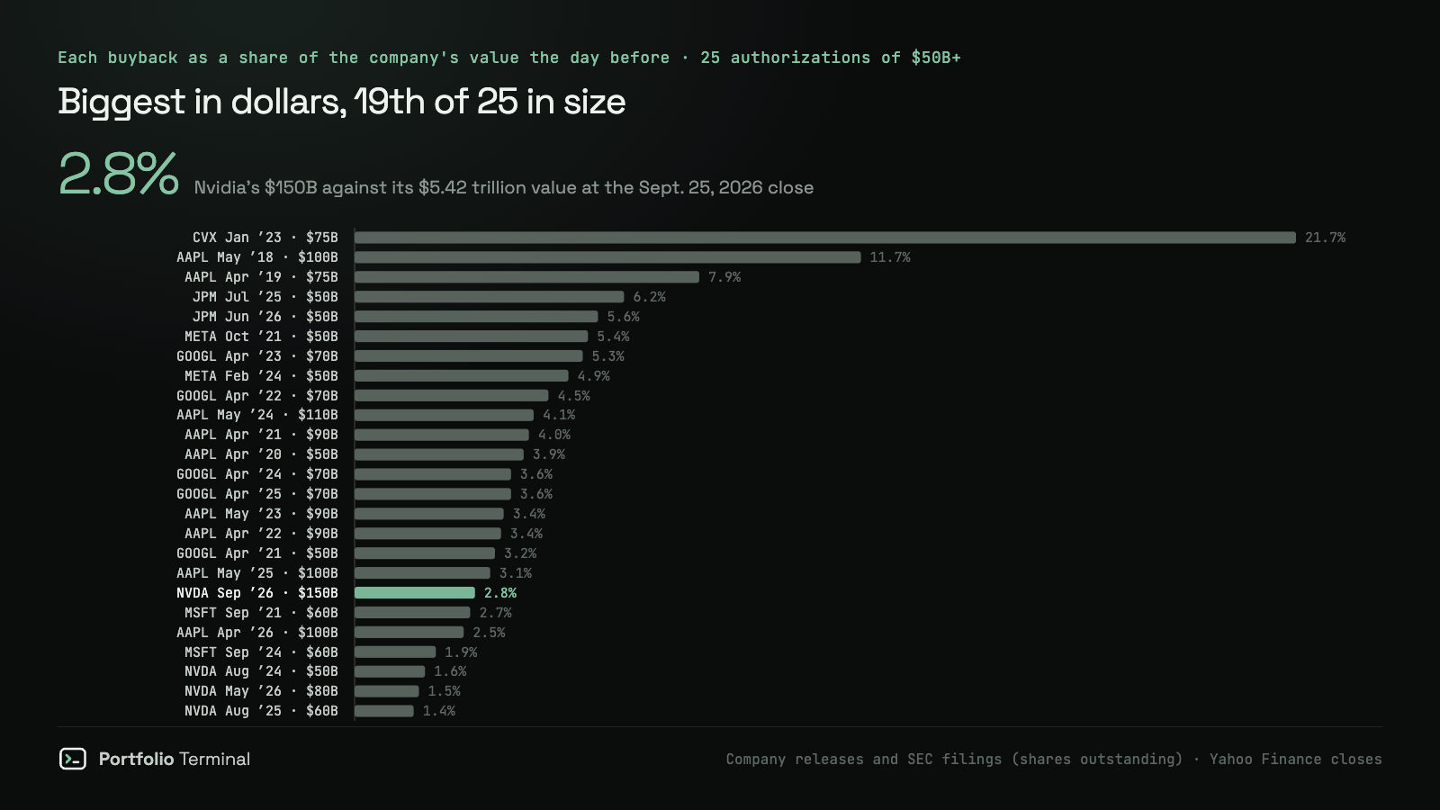This screenshot has width=1440, height=810.
Task: Select the AAPL May '25 · $100B label
Action: (x=257, y=573)
